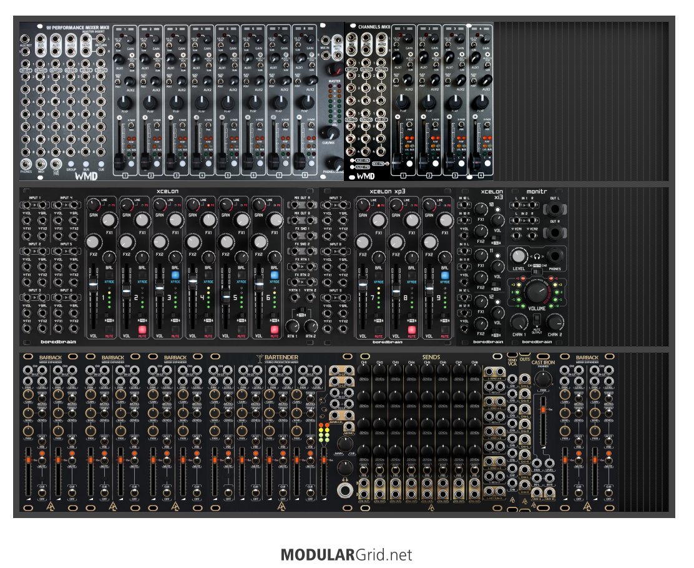Click CHAN 2 knob on monitr
Image resolution: width=694 pixels, height=568 pixels.
(555, 323)
